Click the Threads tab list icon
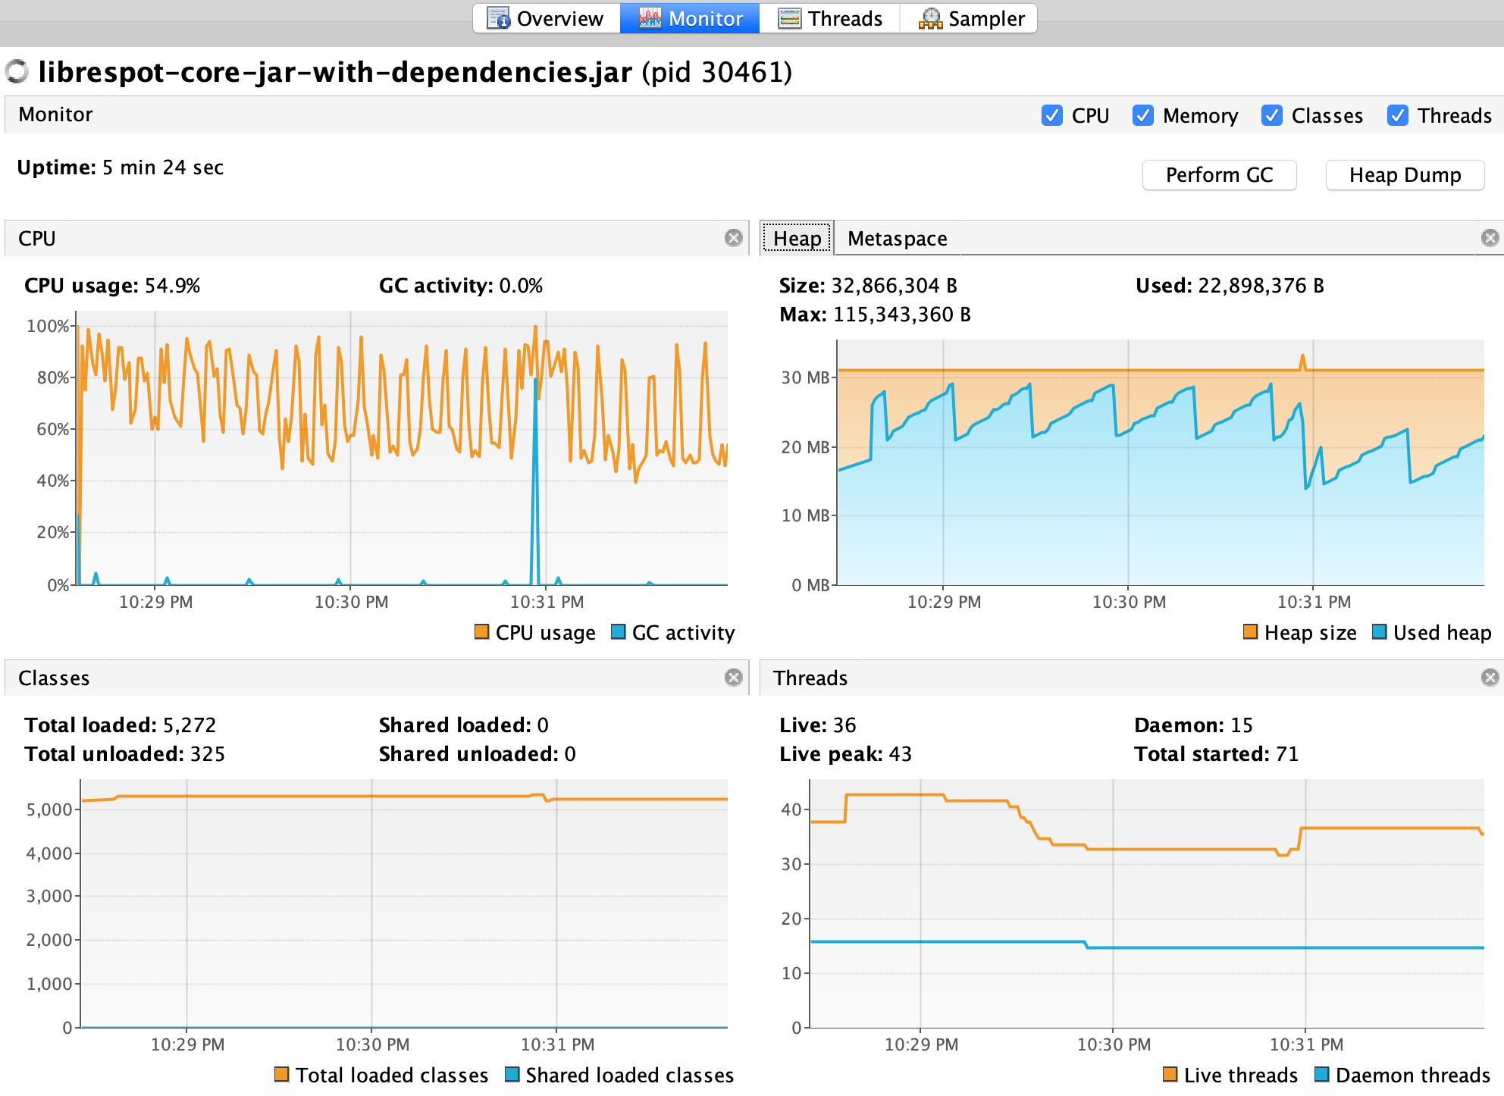This screenshot has height=1096, width=1504. pos(788,17)
